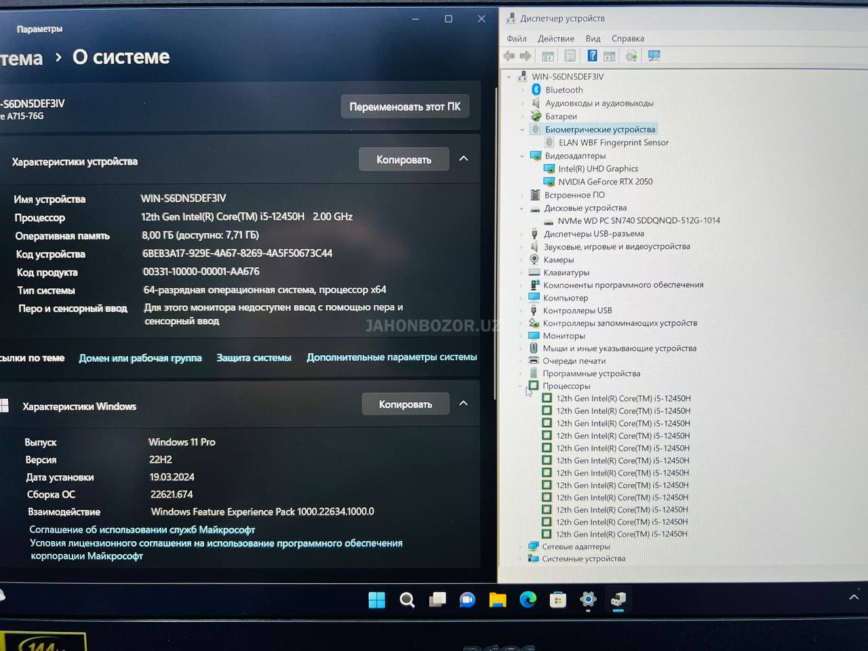The image size is (868, 651).
Task: Collapse the Видеоадаптеры node
Action: click(x=522, y=156)
